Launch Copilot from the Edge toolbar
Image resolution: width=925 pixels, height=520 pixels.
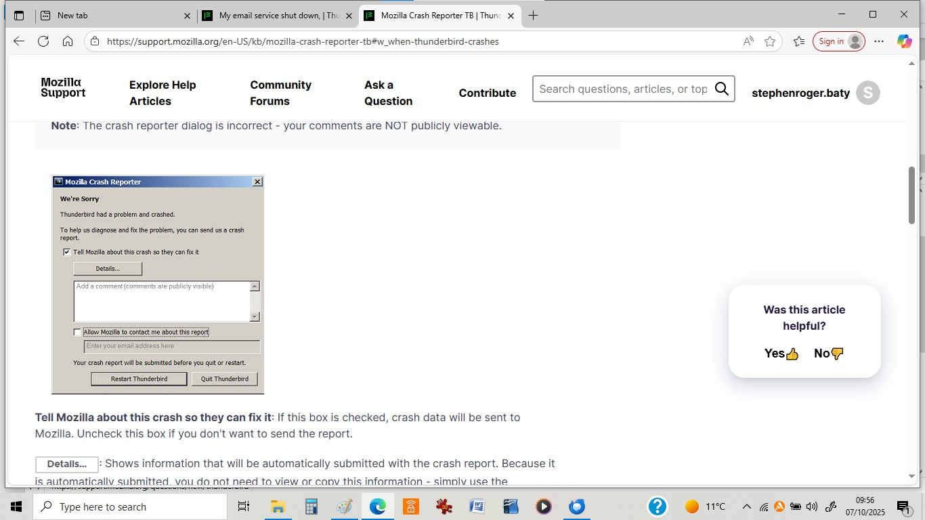coord(905,41)
